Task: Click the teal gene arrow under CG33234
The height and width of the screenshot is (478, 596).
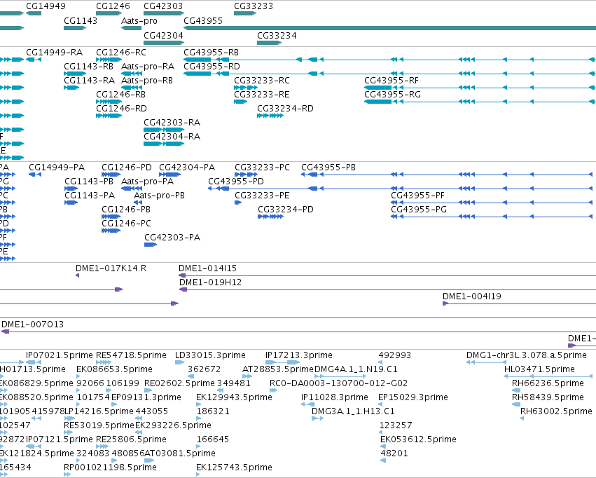Action: click(269, 43)
